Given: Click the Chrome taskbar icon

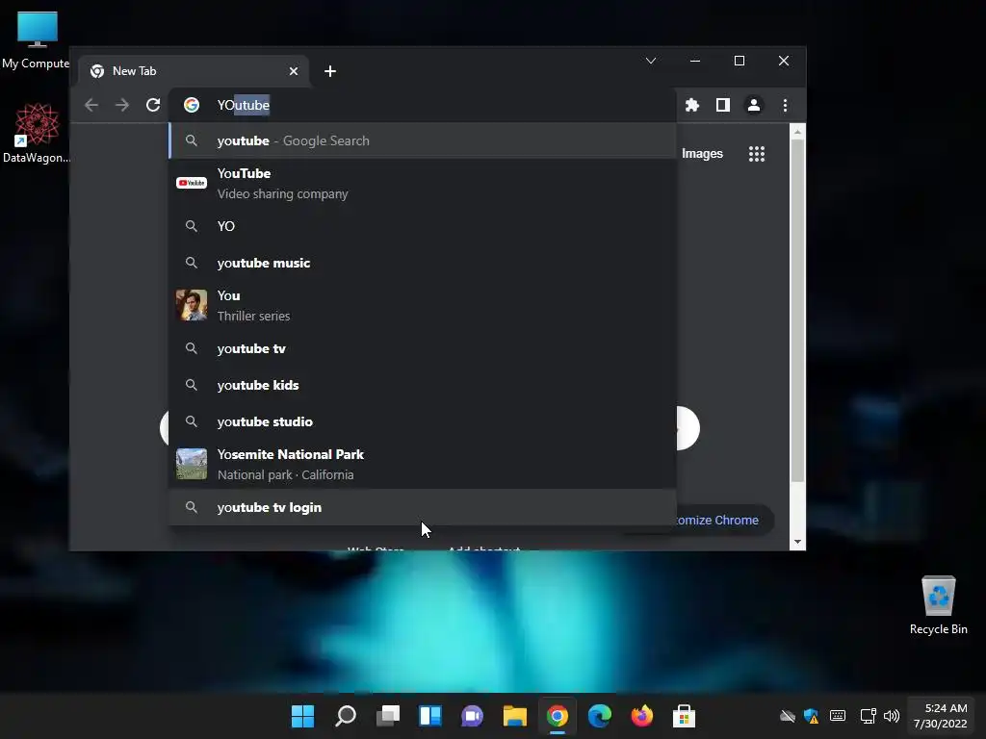Looking at the screenshot, I should (558, 716).
